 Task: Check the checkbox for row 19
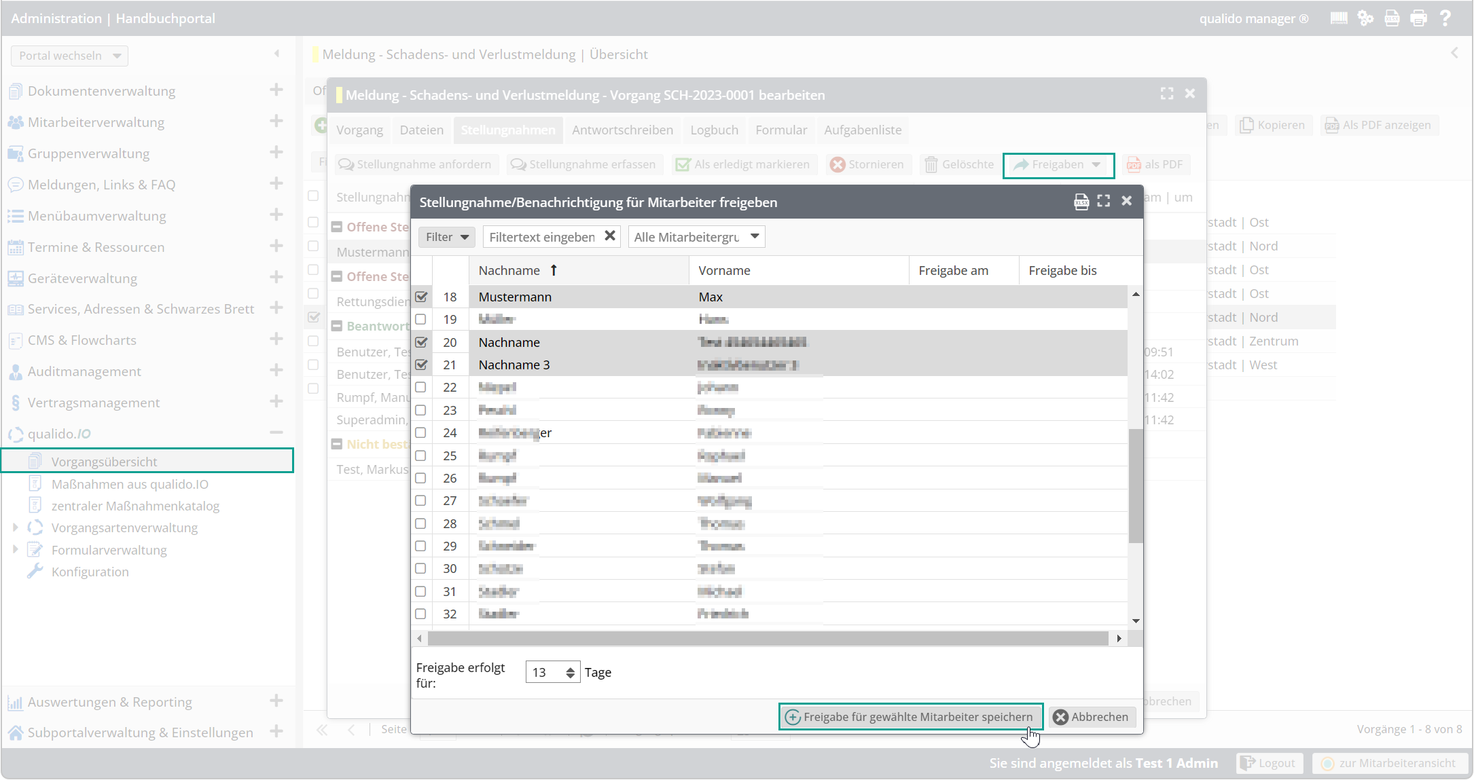point(420,319)
